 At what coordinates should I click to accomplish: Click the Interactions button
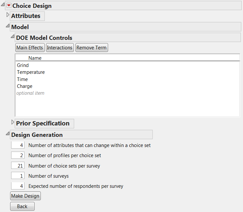(59, 48)
